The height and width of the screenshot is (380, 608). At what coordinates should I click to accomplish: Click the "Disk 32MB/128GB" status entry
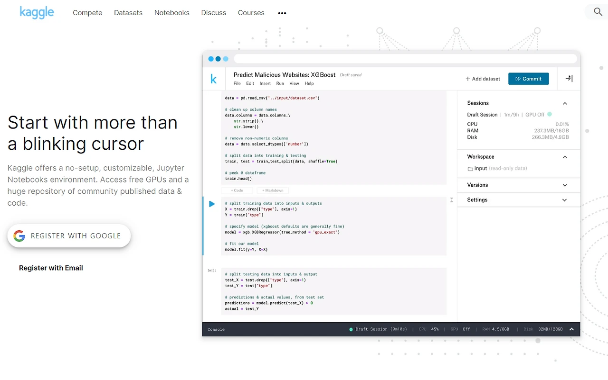[x=543, y=329]
